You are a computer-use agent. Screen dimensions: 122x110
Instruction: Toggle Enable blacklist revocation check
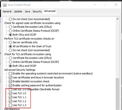tap(10, 81)
